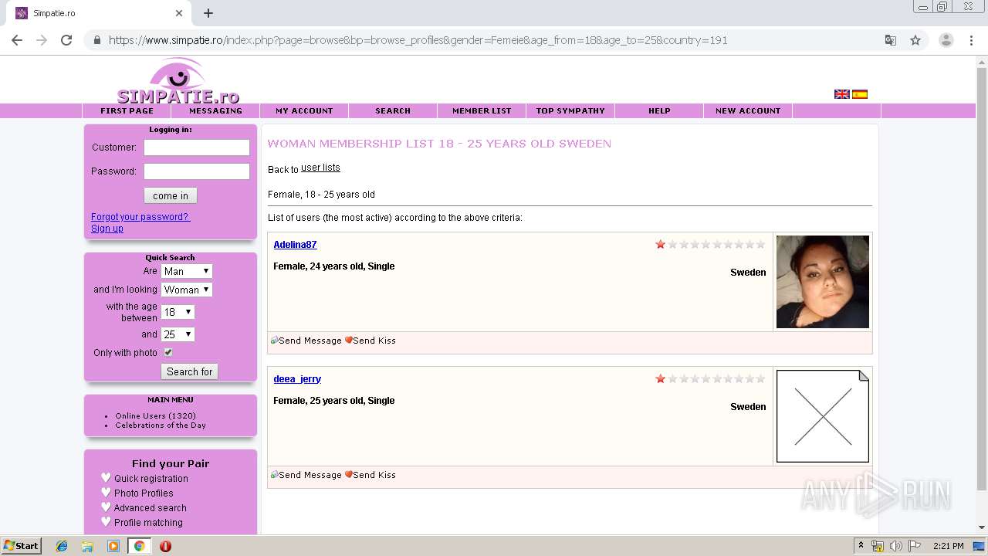Open the minimum age dropdown showing 18
988x556 pixels.
coord(178,312)
